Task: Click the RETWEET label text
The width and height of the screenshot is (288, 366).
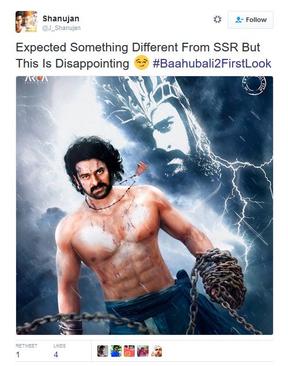Action: coord(26,346)
